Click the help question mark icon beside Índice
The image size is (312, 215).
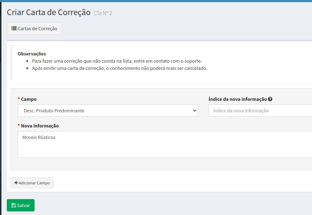[x=270, y=99]
